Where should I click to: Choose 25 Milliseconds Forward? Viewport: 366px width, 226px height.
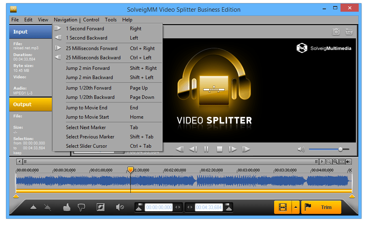tap(107, 48)
